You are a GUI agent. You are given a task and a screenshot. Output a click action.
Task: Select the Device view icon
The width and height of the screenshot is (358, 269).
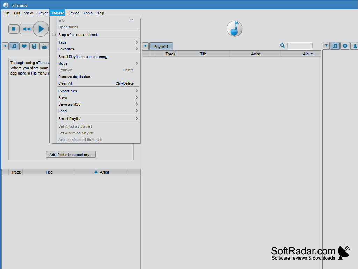tap(34, 46)
